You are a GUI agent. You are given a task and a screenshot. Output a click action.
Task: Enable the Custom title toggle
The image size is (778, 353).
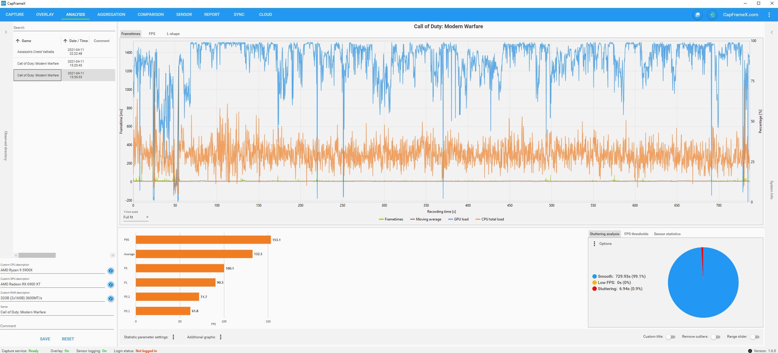tap(670, 337)
